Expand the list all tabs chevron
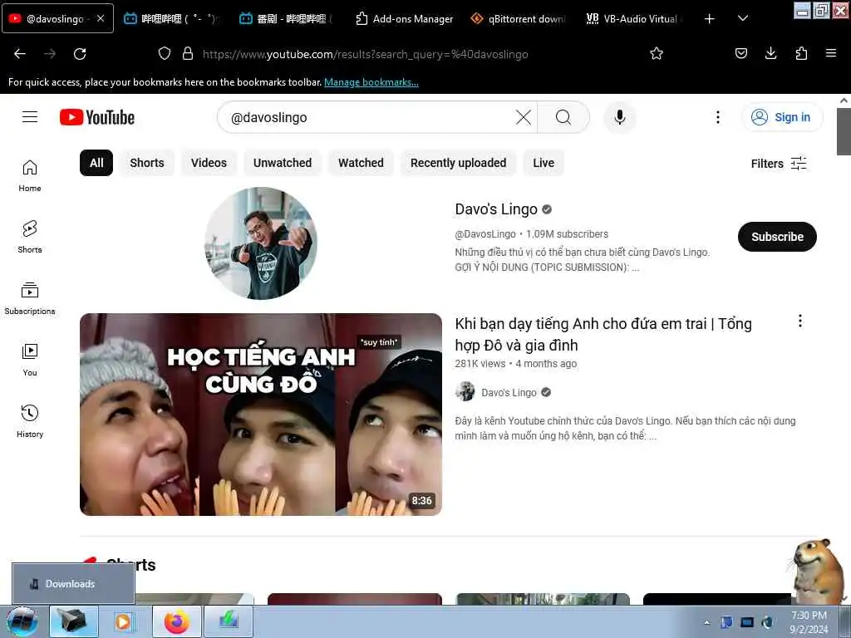The height and width of the screenshot is (638, 851). click(743, 19)
